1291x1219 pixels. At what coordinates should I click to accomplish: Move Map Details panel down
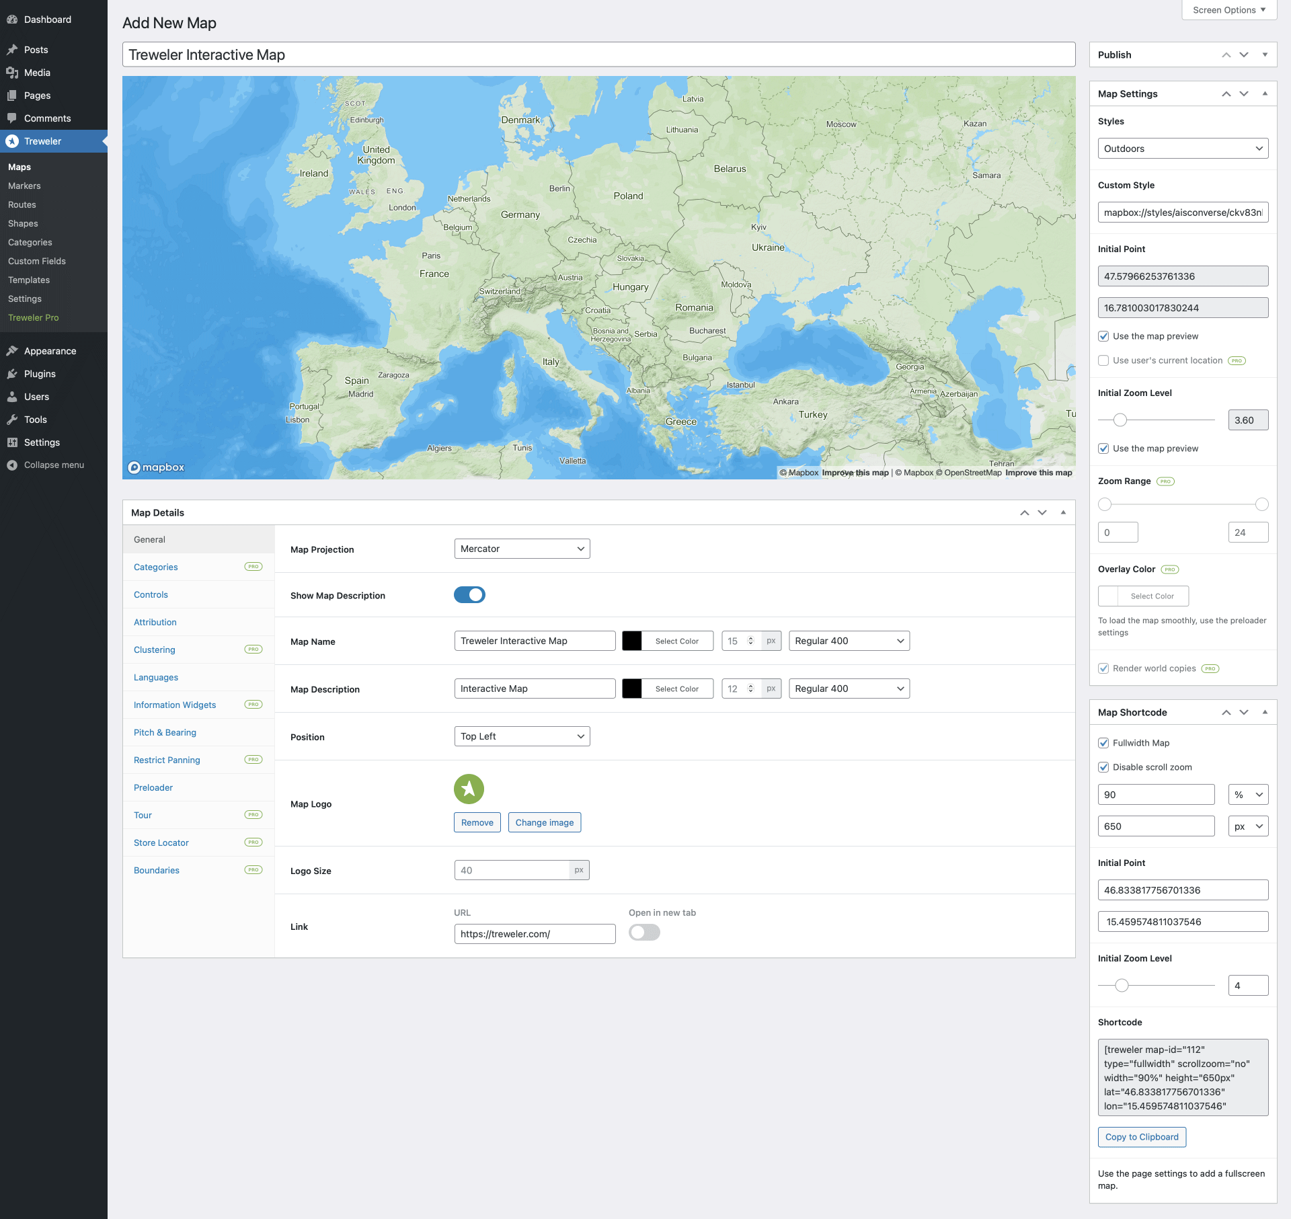click(x=1042, y=512)
